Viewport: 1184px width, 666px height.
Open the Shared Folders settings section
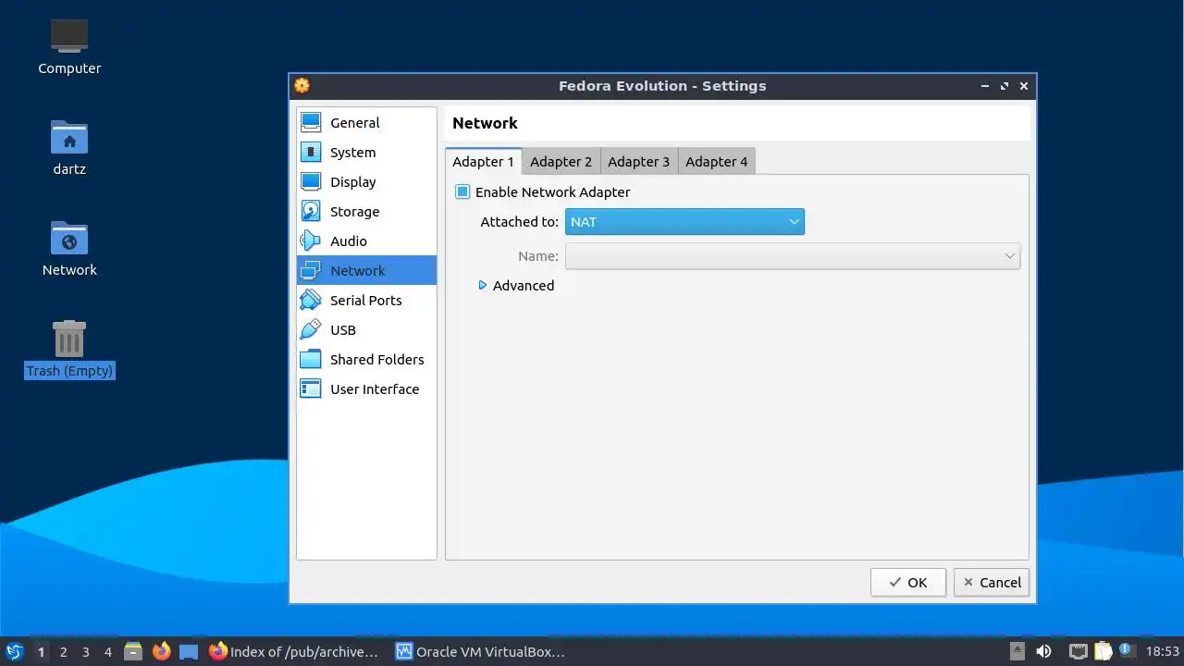coord(366,360)
